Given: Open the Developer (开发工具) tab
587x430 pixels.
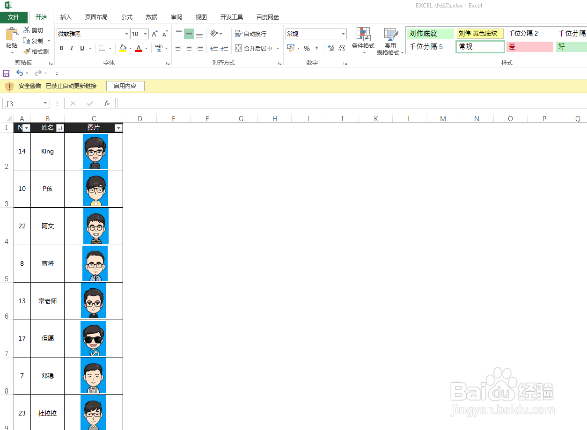Looking at the screenshot, I should pos(232,17).
